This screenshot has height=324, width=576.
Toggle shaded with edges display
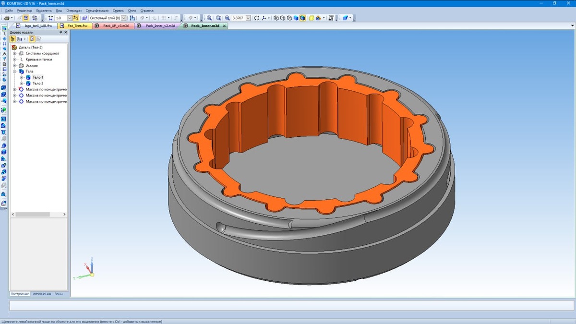pos(303,18)
